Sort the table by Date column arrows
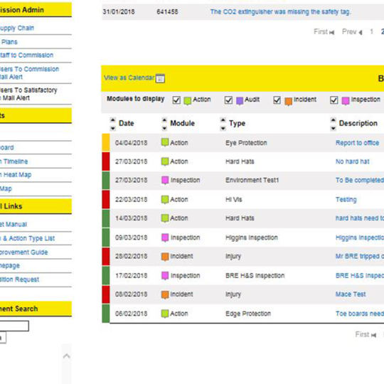384x384 pixels. [112, 124]
